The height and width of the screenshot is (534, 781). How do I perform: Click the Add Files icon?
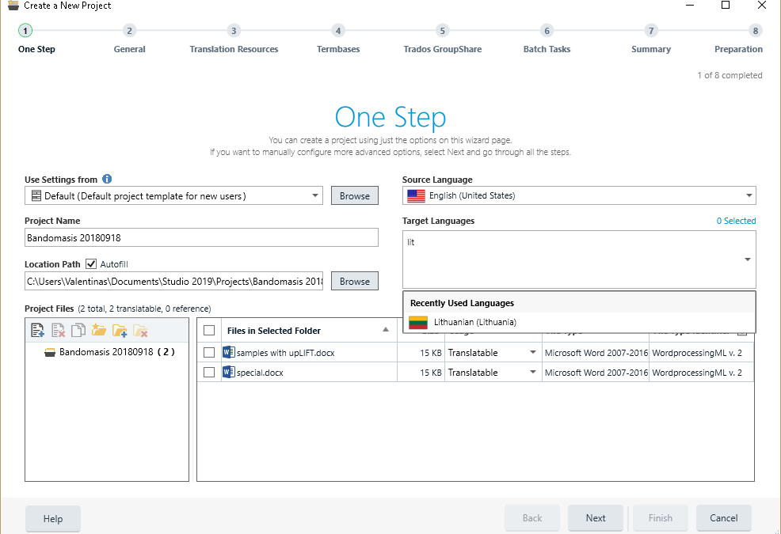point(37,331)
